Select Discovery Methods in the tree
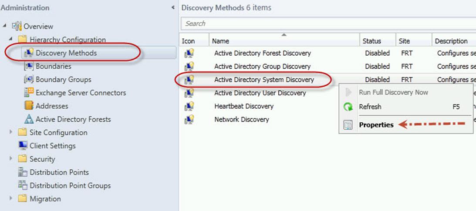The height and width of the screenshot is (211, 476). point(66,53)
